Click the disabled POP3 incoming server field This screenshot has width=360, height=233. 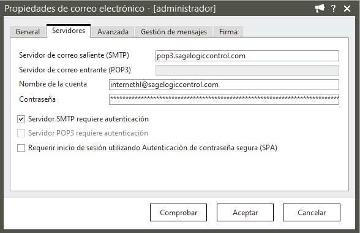click(x=247, y=71)
